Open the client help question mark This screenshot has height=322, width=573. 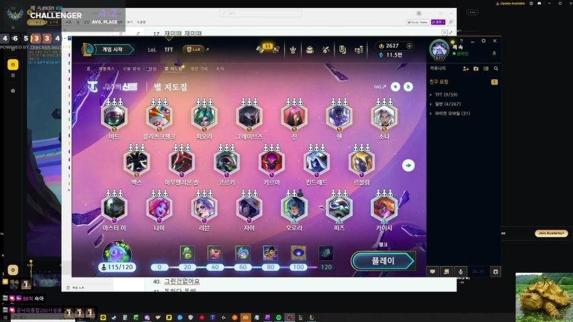[x=461, y=41]
